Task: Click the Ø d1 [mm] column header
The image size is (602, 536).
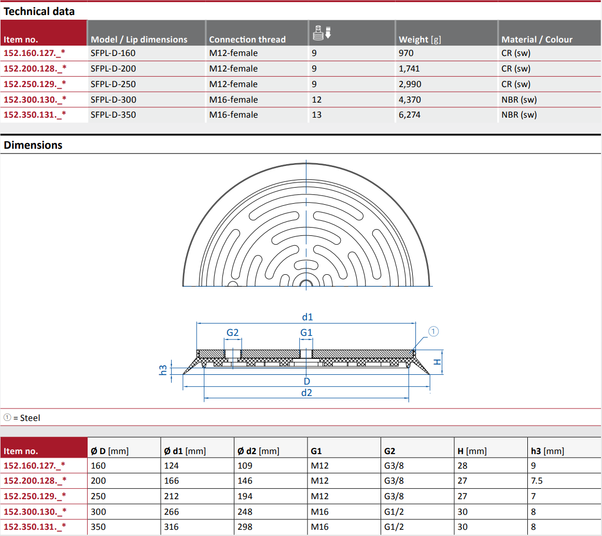Action: point(185,451)
